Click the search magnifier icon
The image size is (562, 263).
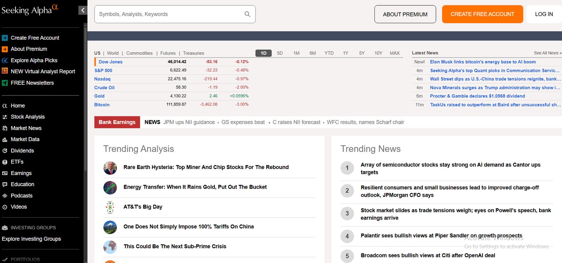[x=247, y=14]
